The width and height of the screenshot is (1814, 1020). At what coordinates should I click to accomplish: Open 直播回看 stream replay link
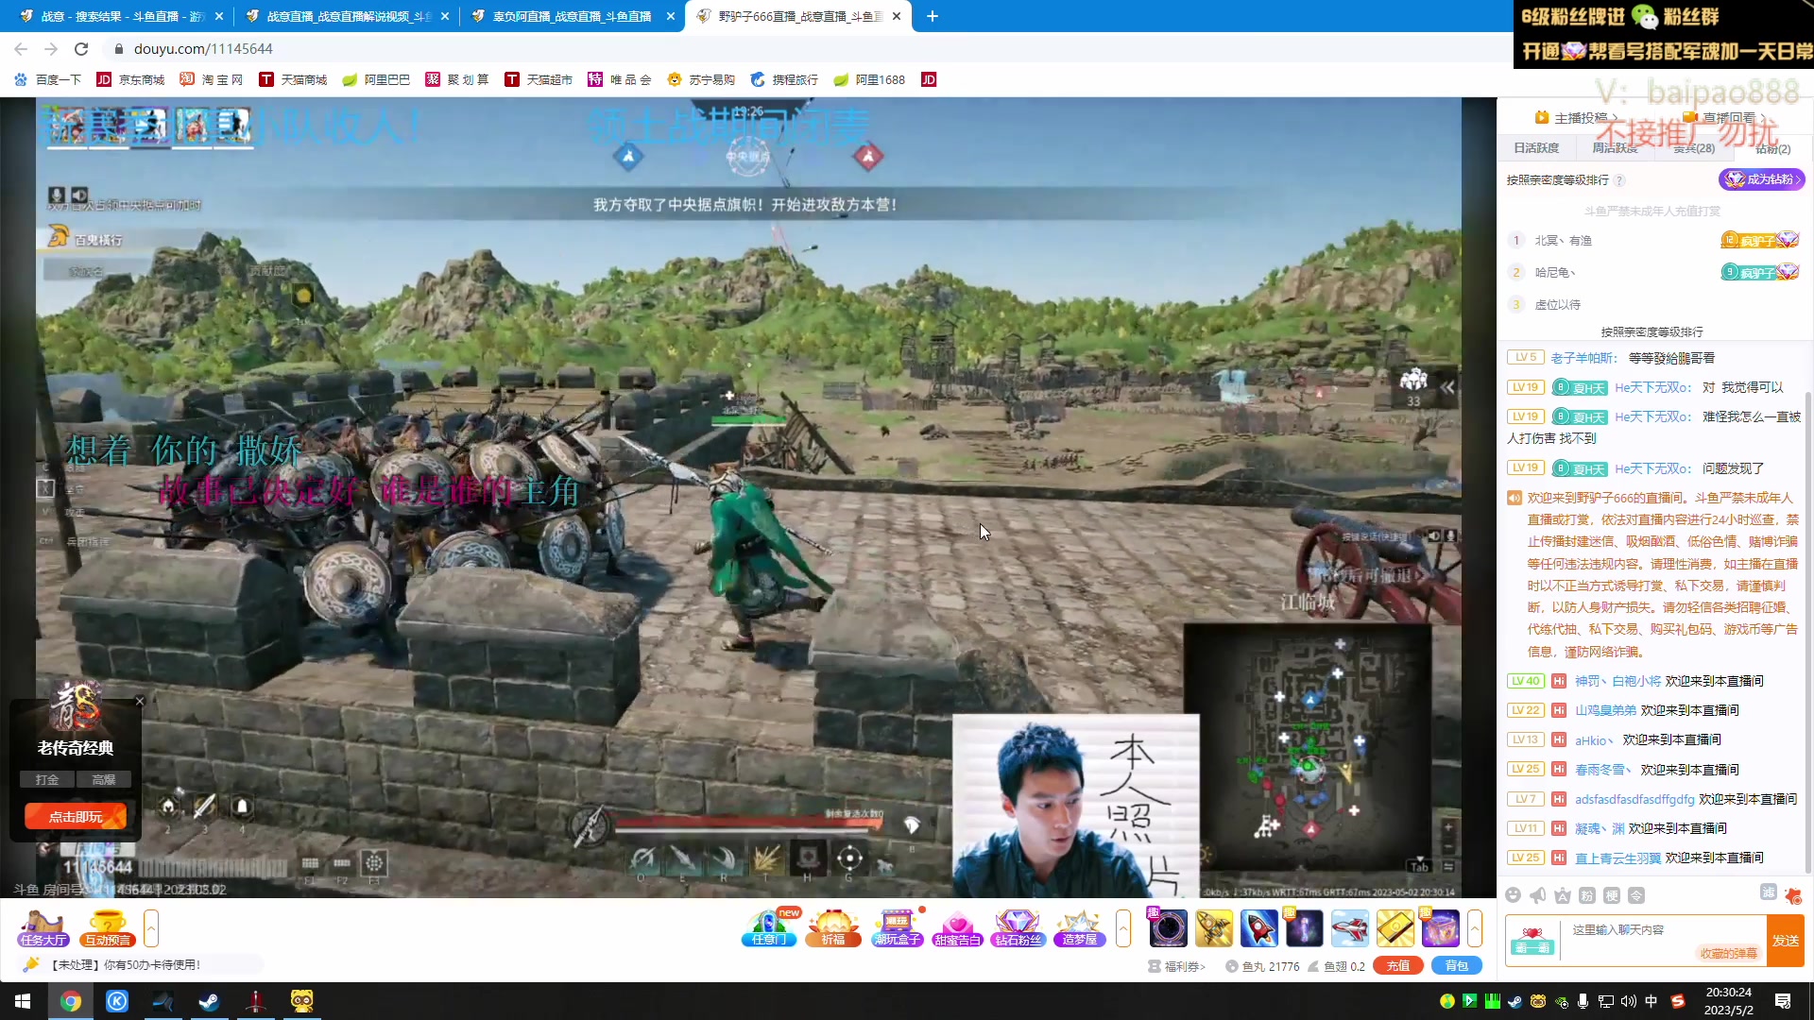click(x=1725, y=118)
